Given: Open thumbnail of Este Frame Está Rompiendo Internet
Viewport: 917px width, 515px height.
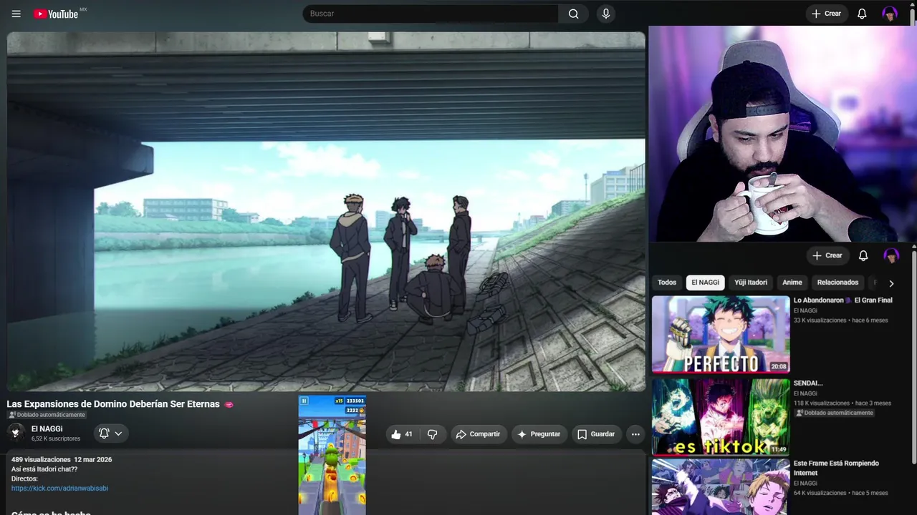Looking at the screenshot, I should pos(721,486).
